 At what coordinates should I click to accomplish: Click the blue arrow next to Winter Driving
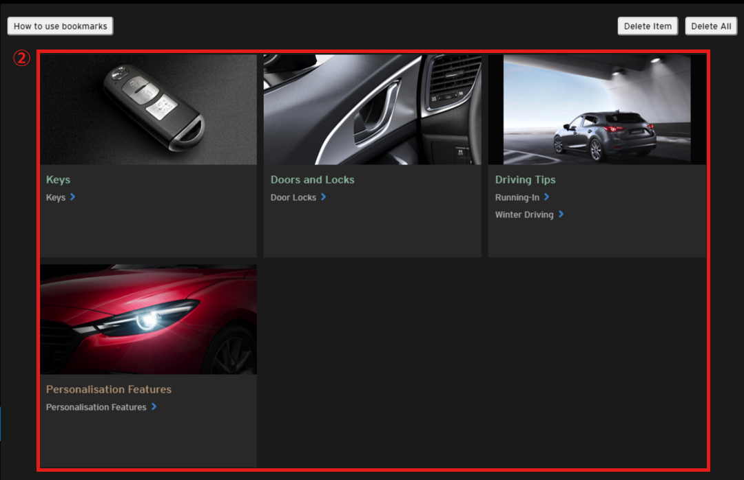(x=561, y=215)
